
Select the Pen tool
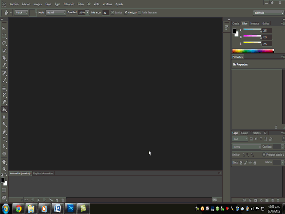[x=4, y=132]
